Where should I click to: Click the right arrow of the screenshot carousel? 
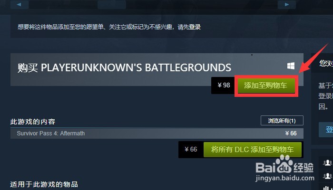(x=287, y=4)
